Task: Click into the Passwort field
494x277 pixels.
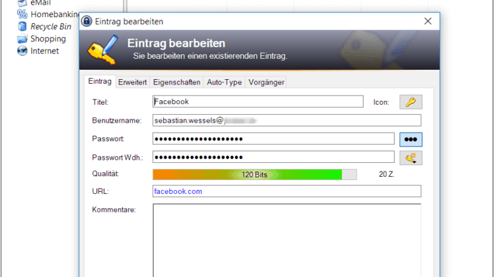Action: (273, 138)
